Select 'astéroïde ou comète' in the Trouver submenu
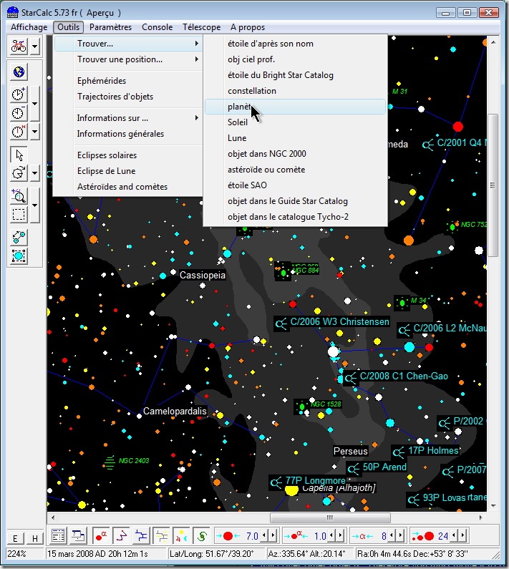 pos(295,170)
